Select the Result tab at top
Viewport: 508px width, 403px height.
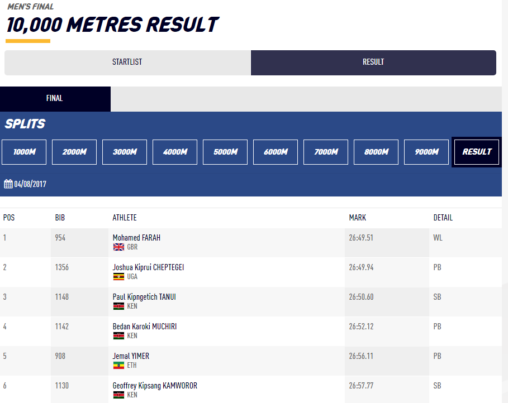[373, 63]
